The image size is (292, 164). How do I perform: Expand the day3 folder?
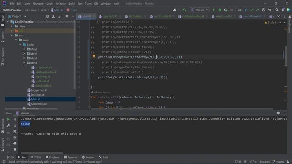[24, 58]
